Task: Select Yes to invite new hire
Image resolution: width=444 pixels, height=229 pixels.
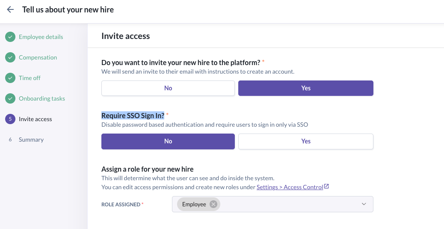Action: tap(306, 88)
